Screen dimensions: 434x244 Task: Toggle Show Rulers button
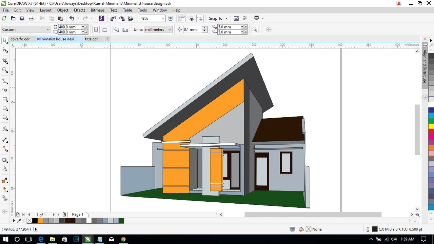click(182, 18)
